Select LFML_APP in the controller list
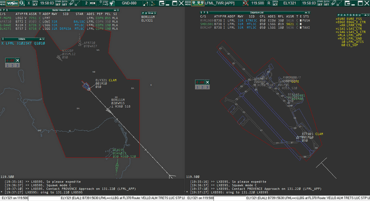This screenshot has height=201, width=370. coord(351,35)
